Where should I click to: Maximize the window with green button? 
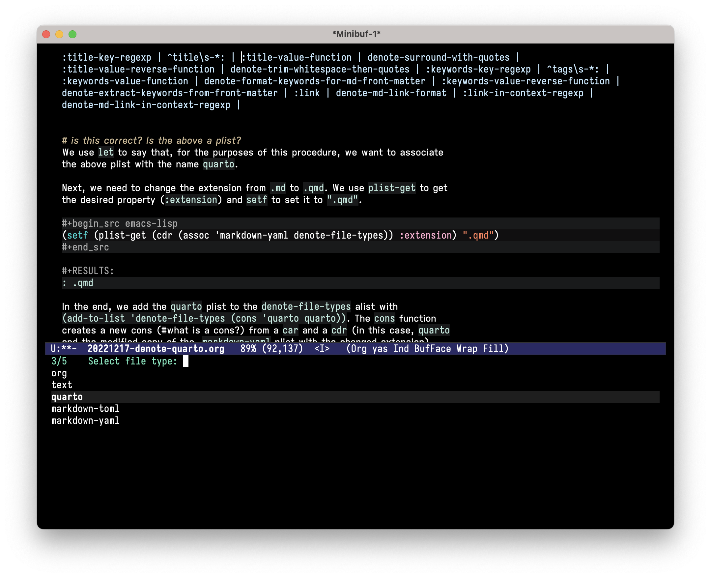pos(72,34)
